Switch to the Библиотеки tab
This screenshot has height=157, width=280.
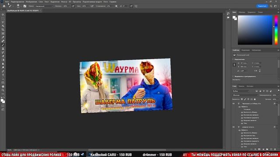click(x=256, y=50)
